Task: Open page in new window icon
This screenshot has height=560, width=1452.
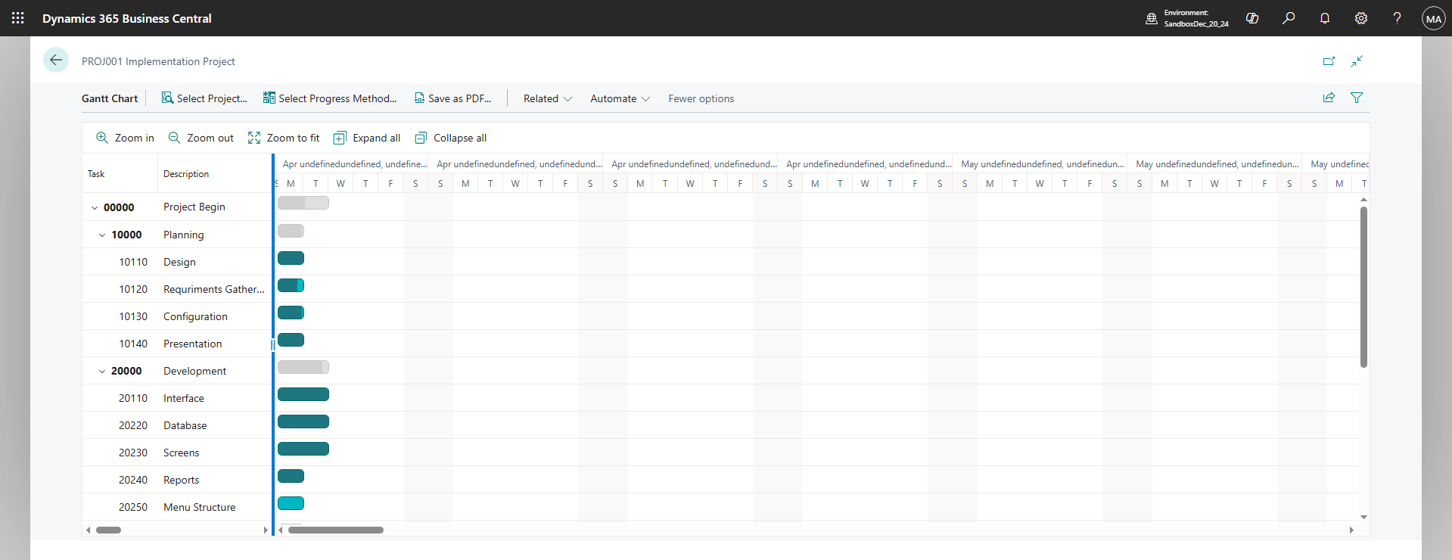Action: [x=1329, y=61]
